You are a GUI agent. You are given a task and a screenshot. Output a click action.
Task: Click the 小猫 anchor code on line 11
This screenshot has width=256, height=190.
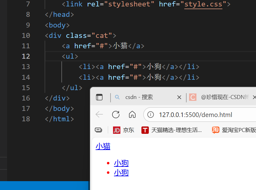click(103, 46)
